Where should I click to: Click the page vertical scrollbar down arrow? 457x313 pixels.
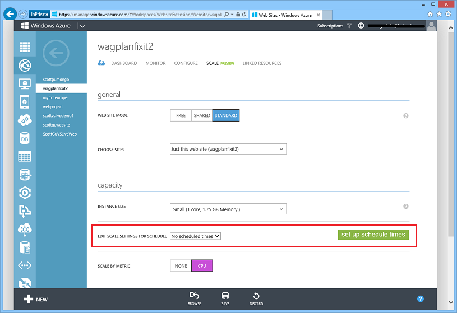[451, 302]
